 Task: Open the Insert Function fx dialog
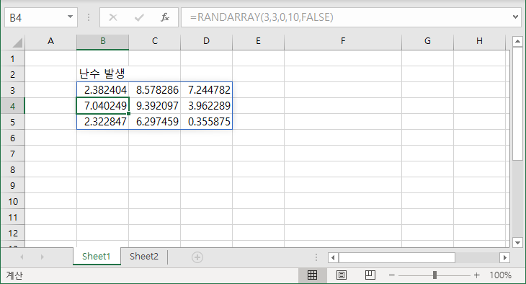coord(165,17)
